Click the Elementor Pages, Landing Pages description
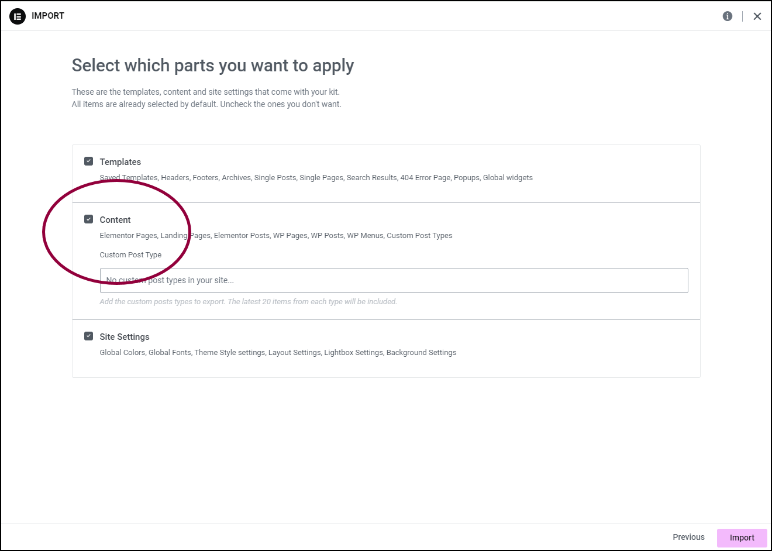Image resolution: width=772 pixels, height=551 pixels. (276, 236)
